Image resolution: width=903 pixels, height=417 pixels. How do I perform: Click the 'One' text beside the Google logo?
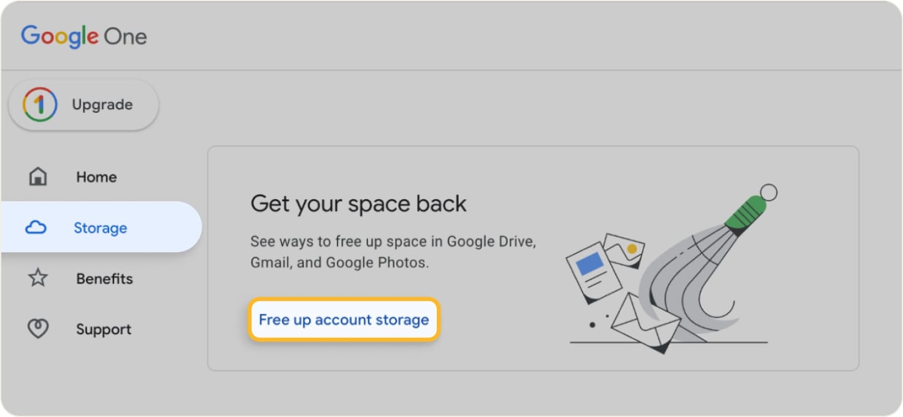pyautogui.click(x=128, y=37)
